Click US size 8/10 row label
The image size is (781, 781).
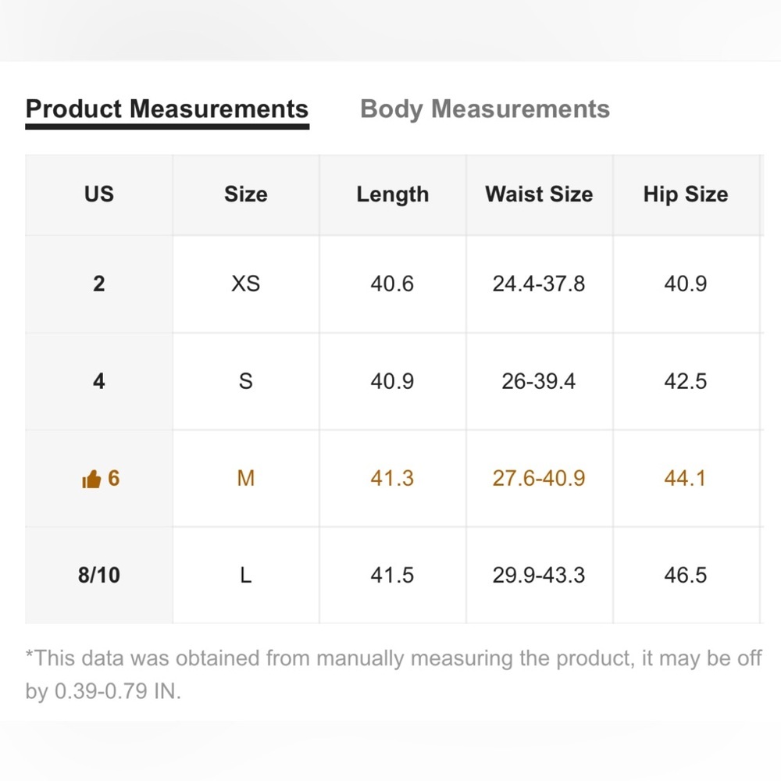click(98, 576)
